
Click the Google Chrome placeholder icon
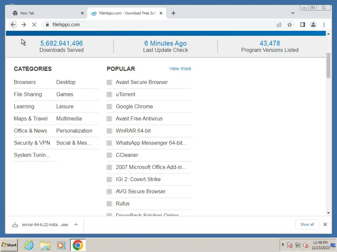[109, 107]
